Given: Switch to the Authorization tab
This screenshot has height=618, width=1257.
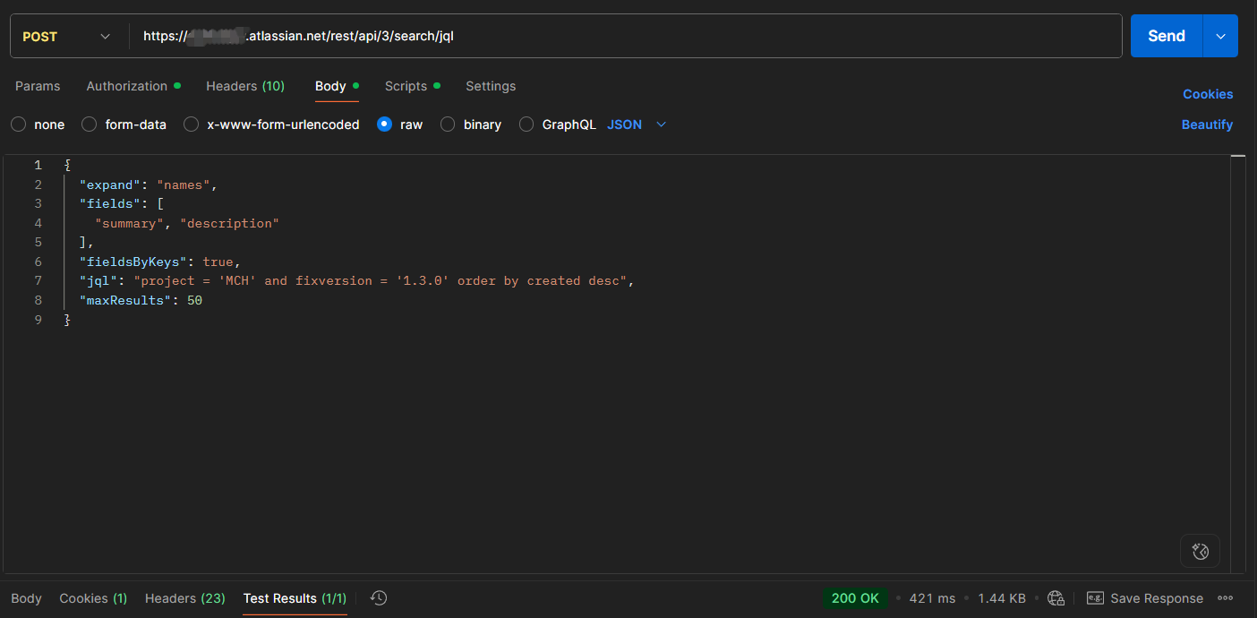Looking at the screenshot, I should tap(127, 86).
